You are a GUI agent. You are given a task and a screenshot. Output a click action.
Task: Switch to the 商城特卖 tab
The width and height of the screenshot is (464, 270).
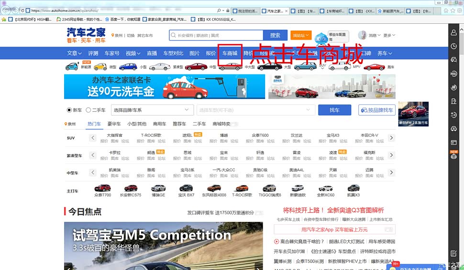(x=221, y=124)
